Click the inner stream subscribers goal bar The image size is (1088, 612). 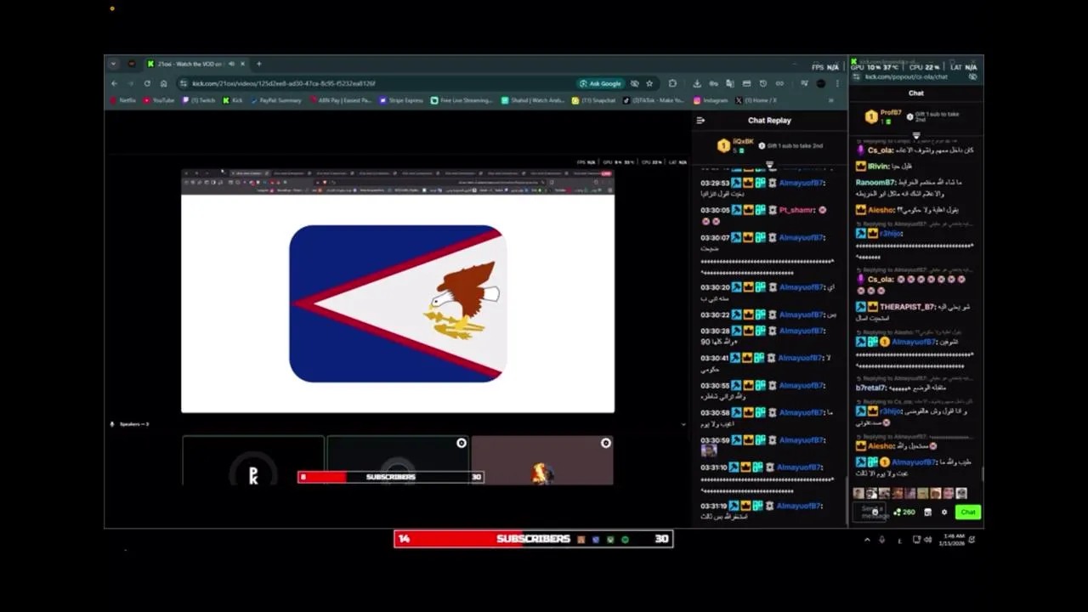(391, 477)
